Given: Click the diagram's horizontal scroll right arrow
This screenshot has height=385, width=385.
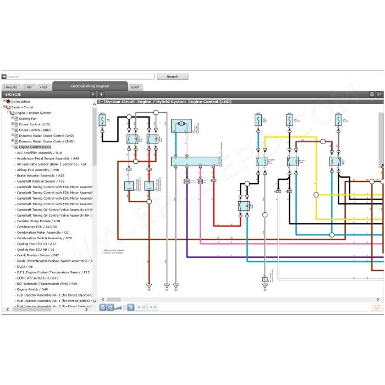Looking at the screenshot, I should click(378, 300).
